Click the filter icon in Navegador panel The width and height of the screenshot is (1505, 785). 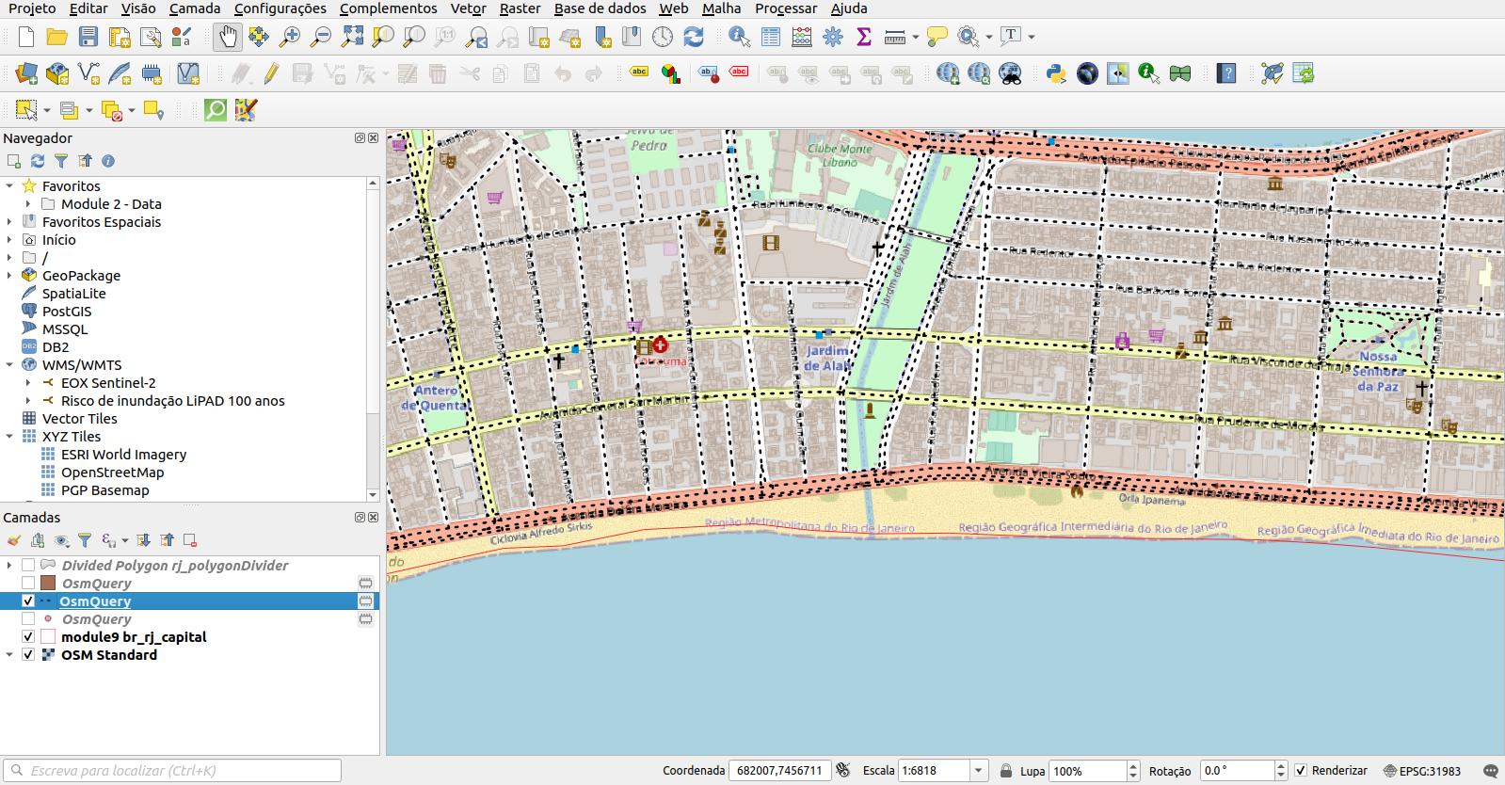point(61,161)
